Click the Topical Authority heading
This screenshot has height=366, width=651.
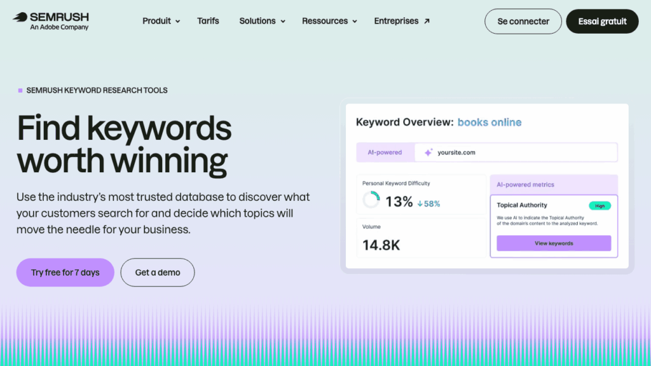(x=522, y=205)
